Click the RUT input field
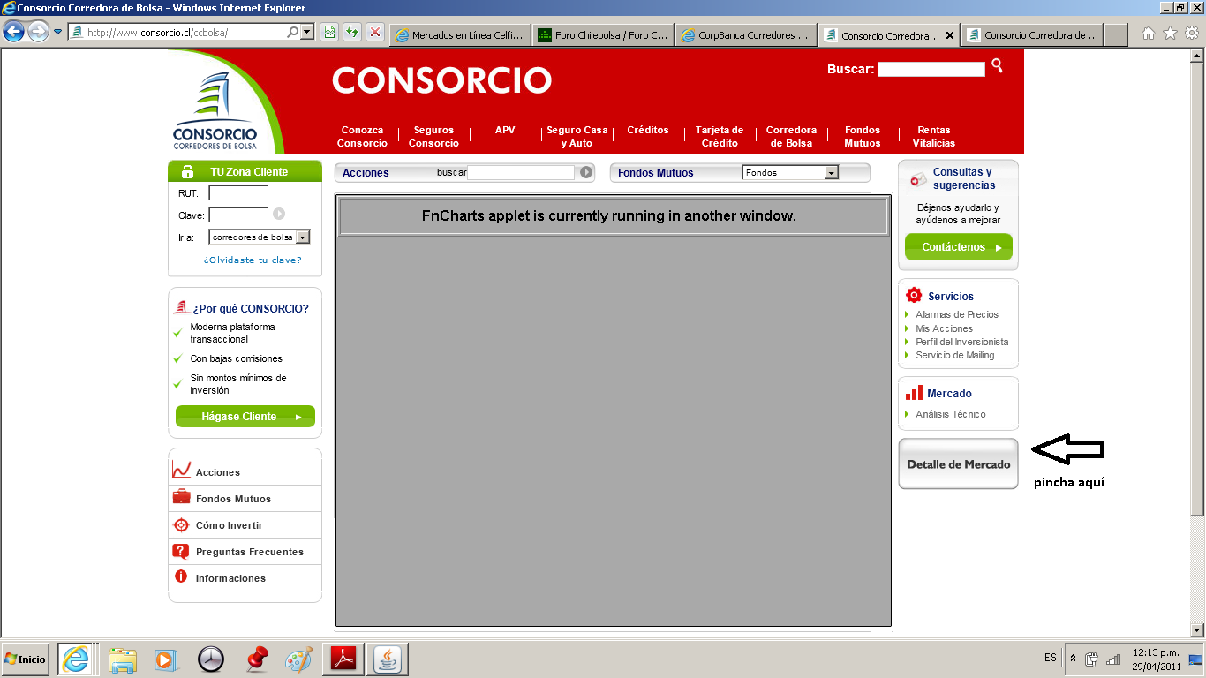The image size is (1206, 678). (238, 192)
